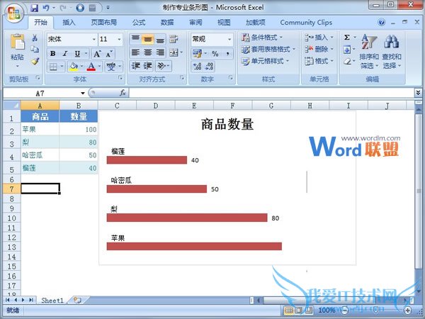Apply fill color paint bucket
This screenshot has width=425, height=319.
pyautogui.click(x=74, y=66)
